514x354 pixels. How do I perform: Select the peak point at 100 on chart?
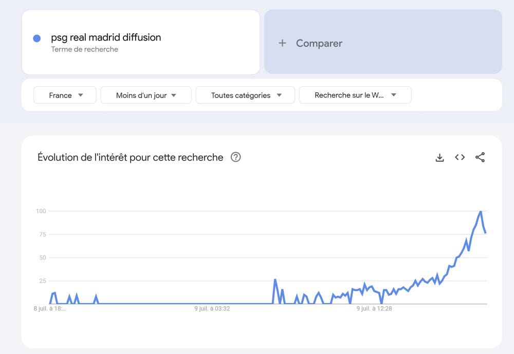pyautogui.click(x=481, y=211)
